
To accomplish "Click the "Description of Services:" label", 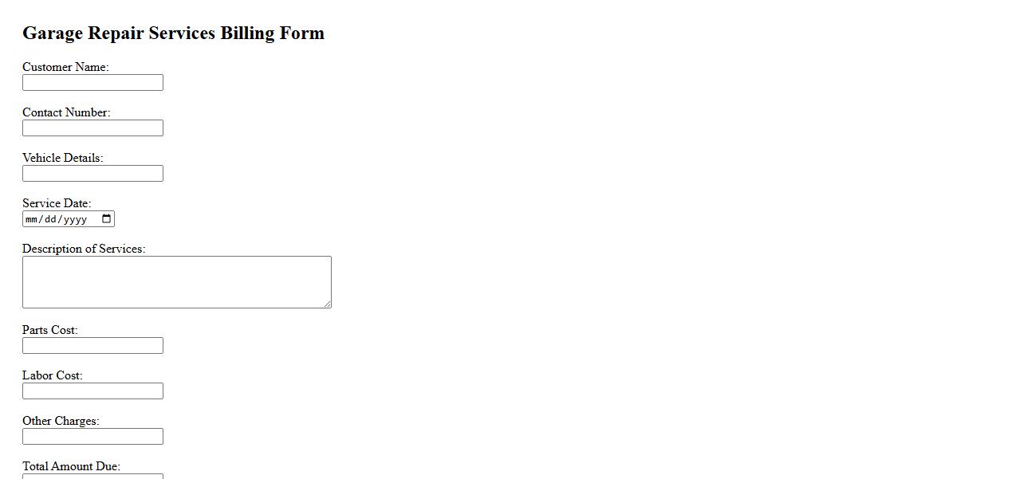I will point(84,249).
